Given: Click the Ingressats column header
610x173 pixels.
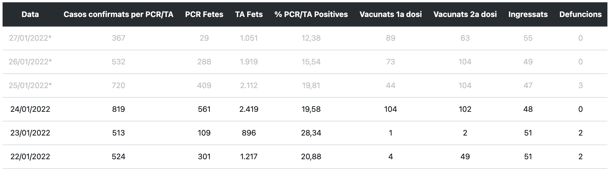Looking at the screenshot, I should click(528, 14).
